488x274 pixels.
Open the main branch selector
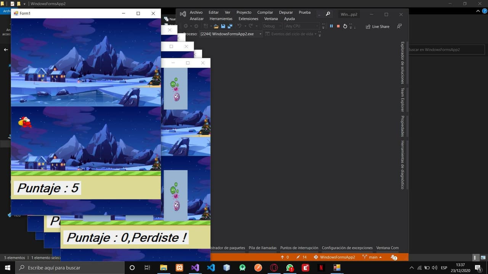tap(372, 257)
